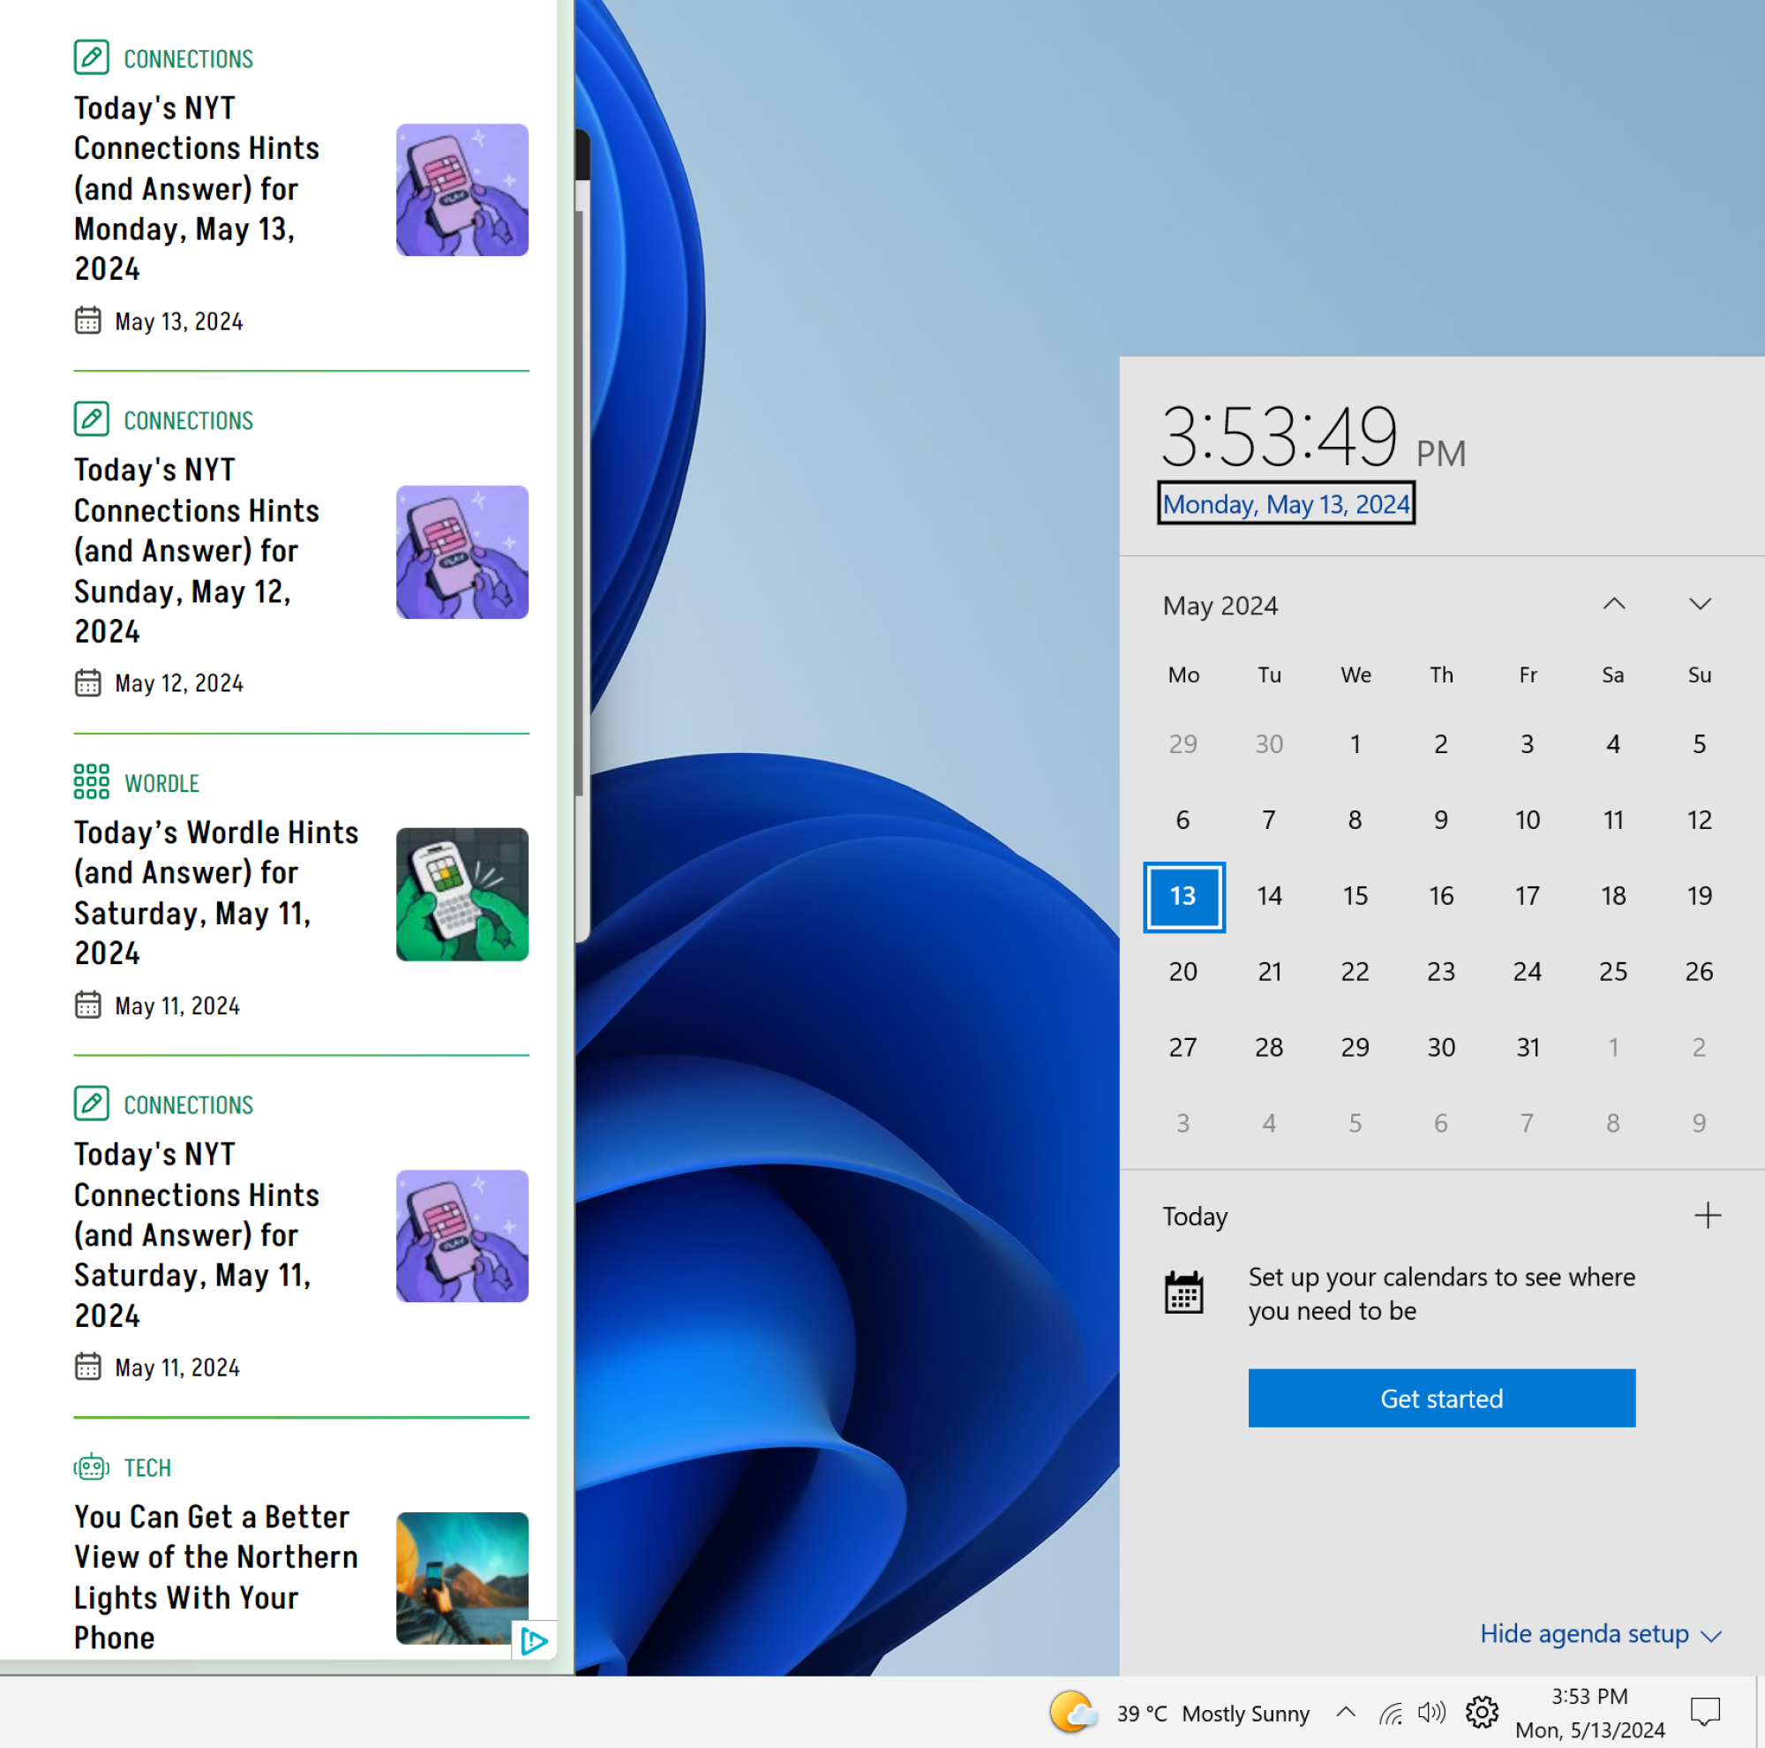Click 39 °C Mostly Sunny weather text
This screenshot has height=1748, width=1765.
click(1213, 1714)
